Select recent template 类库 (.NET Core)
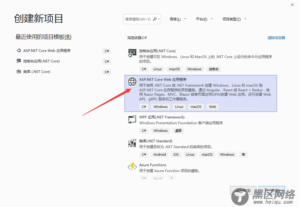This screenshot has width=299, height=207. [x=37, y=72]
